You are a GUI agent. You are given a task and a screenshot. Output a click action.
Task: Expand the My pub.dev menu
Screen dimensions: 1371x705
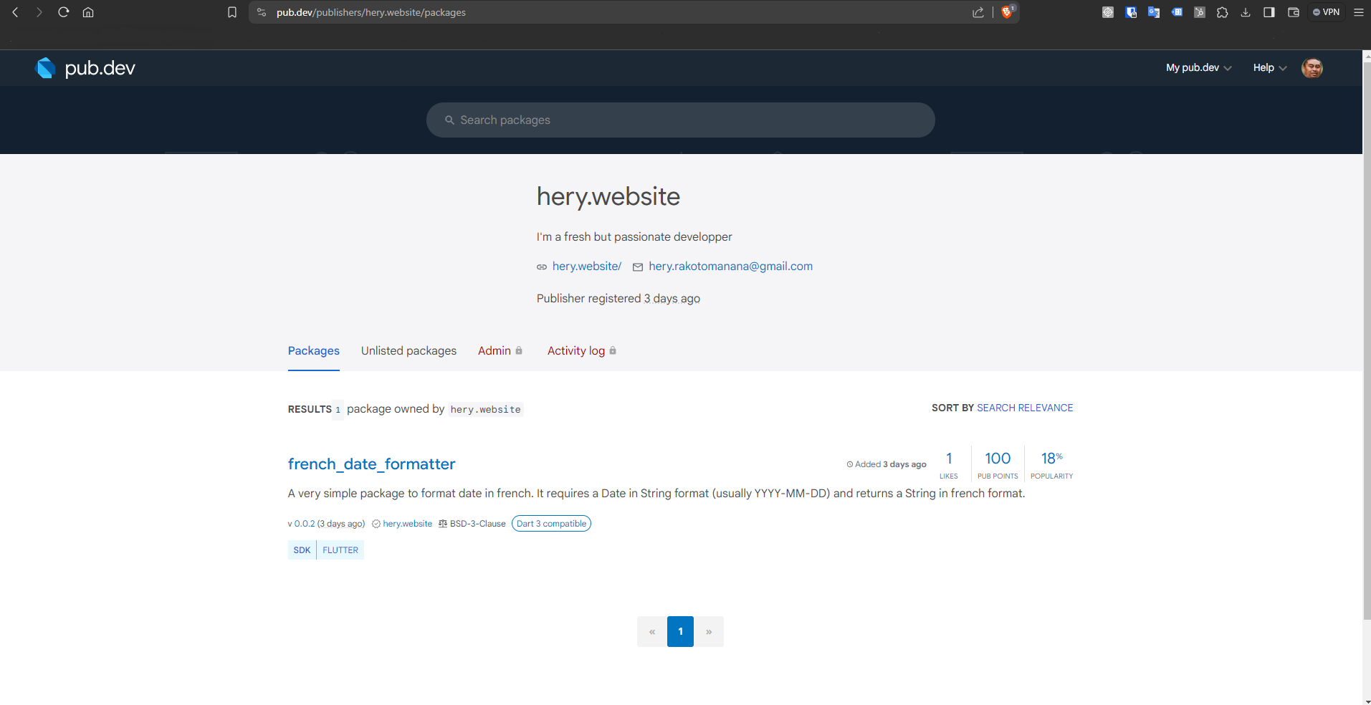(1198, 68)
